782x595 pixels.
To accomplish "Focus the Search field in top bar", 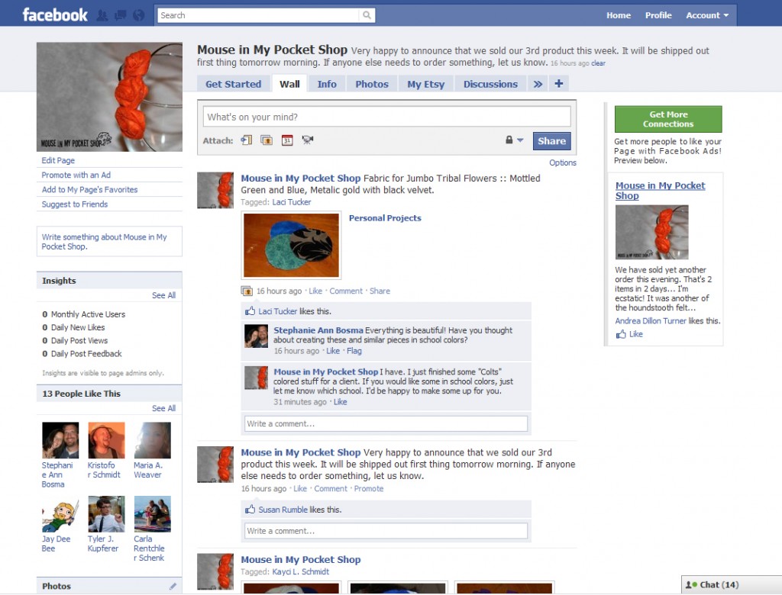I will click(x=258, y=15).
